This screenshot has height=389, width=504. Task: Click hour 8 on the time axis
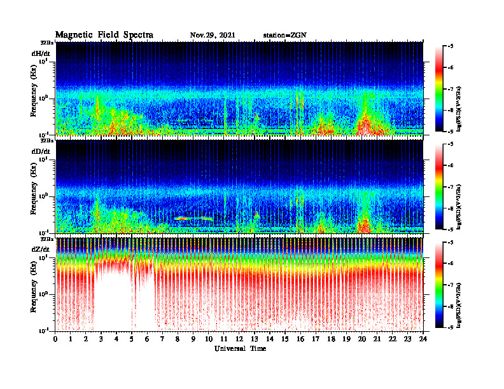(178, 339)
